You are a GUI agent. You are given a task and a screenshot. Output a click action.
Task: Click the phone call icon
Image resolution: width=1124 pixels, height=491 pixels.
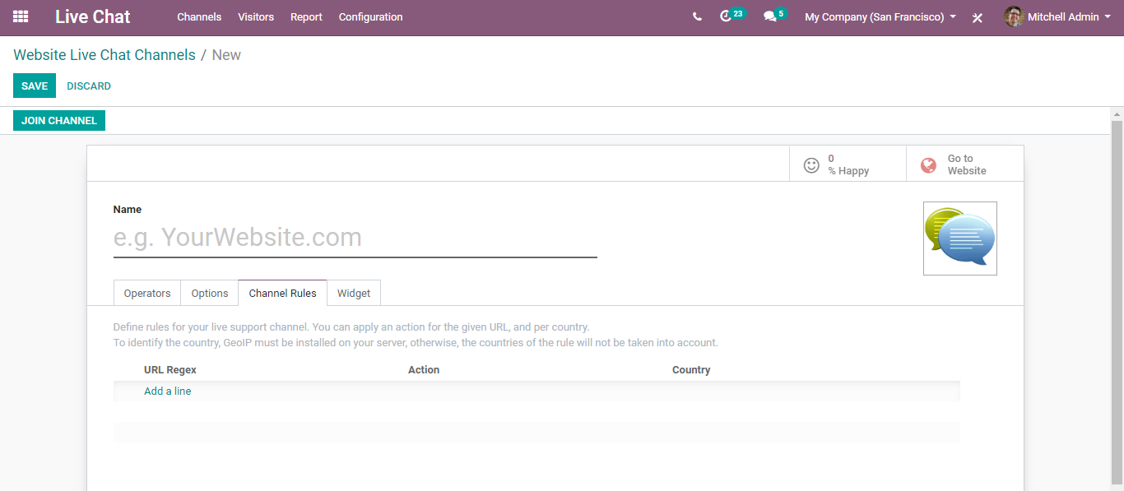(x=698, y=16)
